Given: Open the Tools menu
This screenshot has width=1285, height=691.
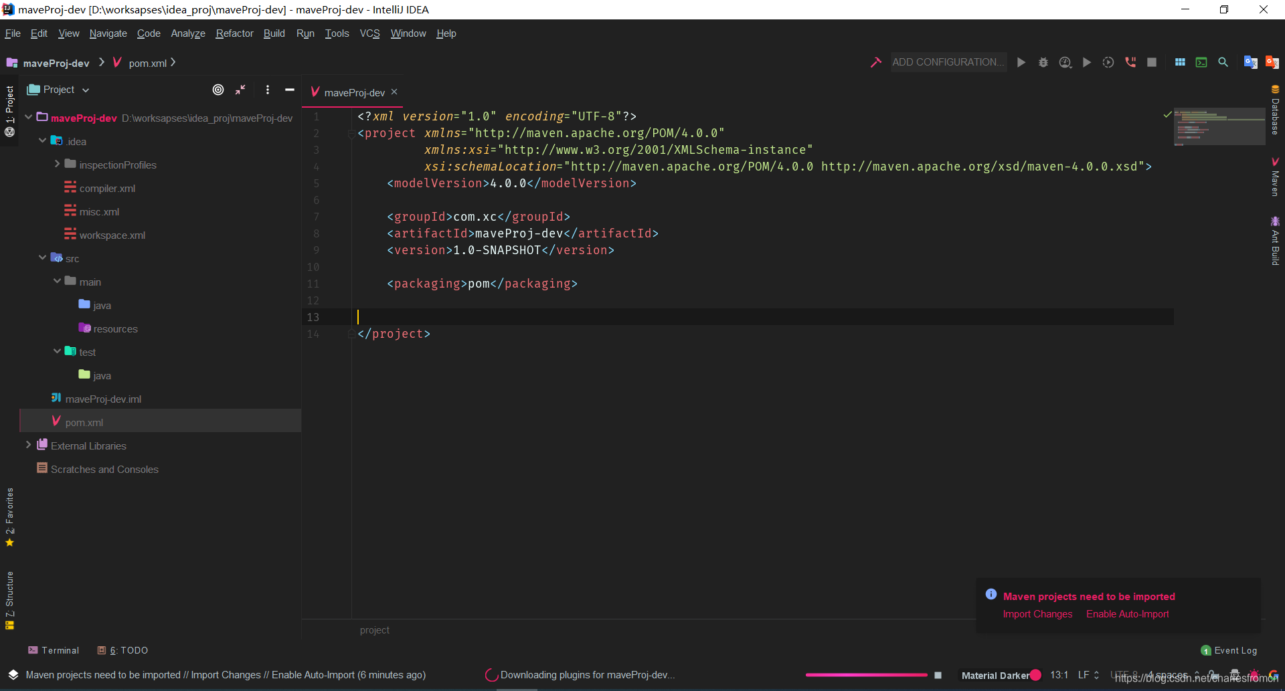Looking at the screenshot, I should tap(337, 33).
